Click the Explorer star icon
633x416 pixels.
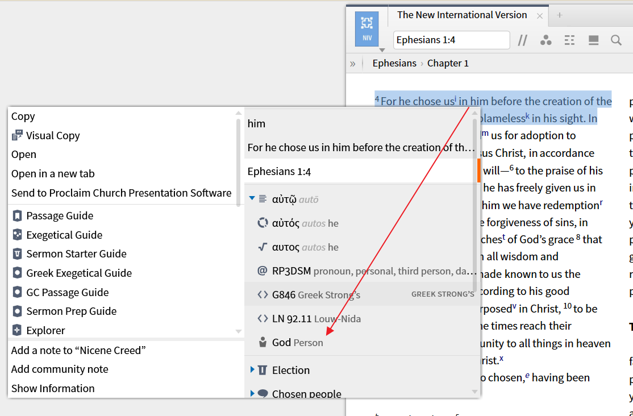[x=17, y=330]
